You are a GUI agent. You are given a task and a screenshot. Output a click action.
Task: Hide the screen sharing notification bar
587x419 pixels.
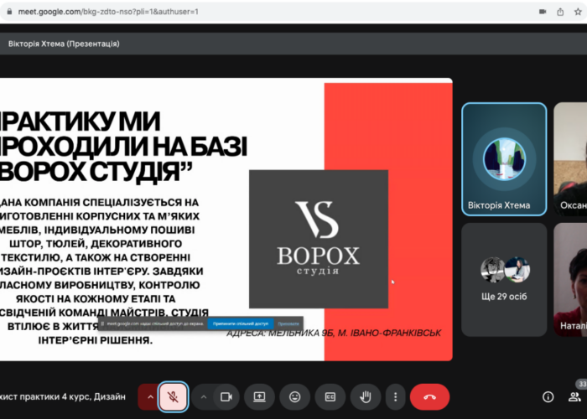pyautogui.click(x=288, y=323)
